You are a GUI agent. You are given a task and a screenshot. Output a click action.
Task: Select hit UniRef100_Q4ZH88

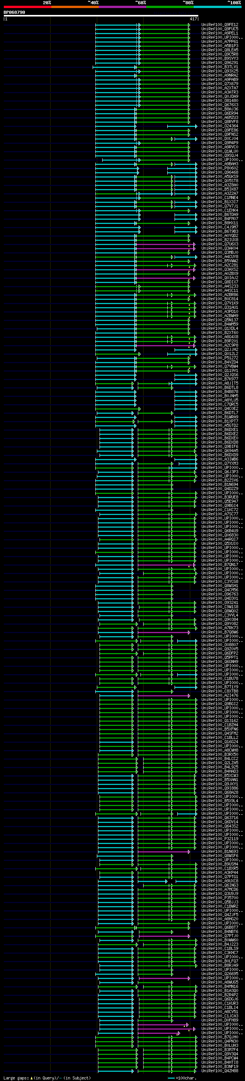point(220,1071)
